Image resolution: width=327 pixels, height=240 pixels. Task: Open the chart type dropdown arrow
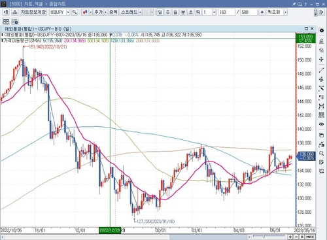click(x=90, y=12)
